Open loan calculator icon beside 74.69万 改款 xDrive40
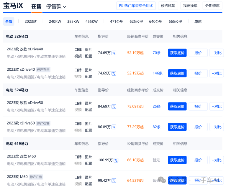 (x=114, y=53)
